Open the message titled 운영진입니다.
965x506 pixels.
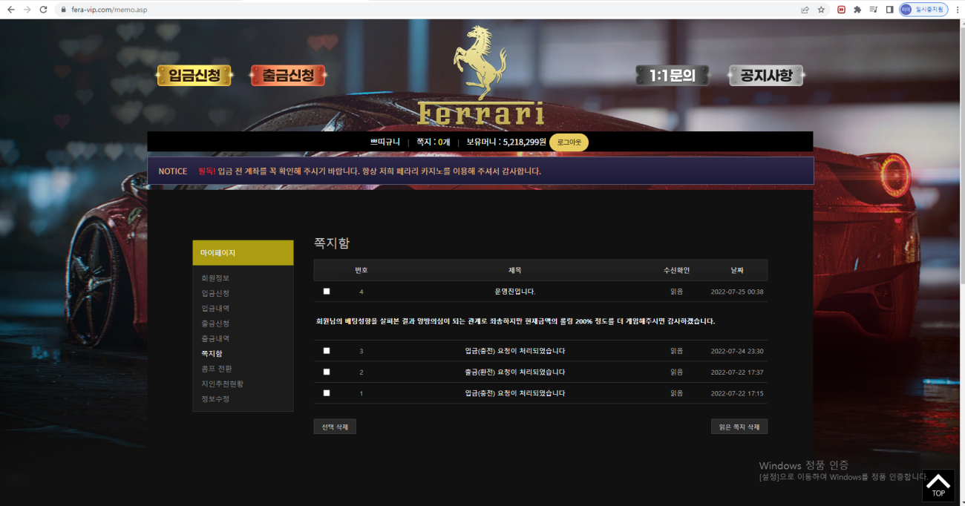[515, 292]
